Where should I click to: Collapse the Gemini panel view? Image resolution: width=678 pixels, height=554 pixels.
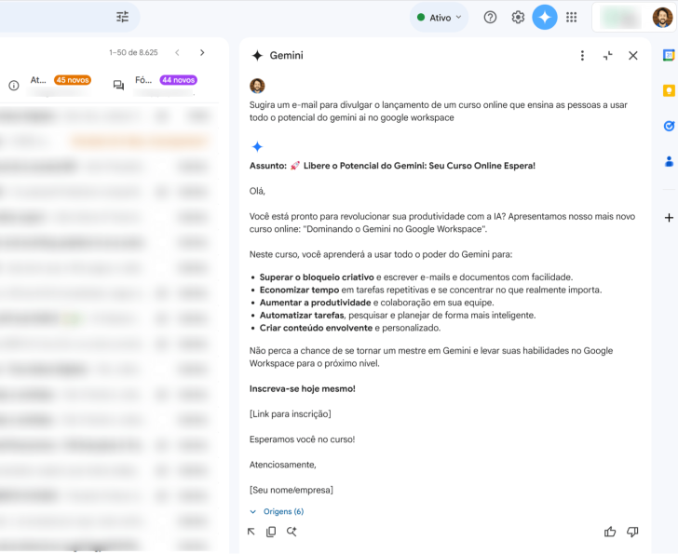(x=607, y=55)
